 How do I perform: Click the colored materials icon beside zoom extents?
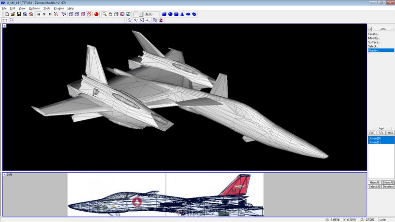pos(128,14)
